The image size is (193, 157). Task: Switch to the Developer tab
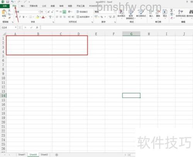81,6
